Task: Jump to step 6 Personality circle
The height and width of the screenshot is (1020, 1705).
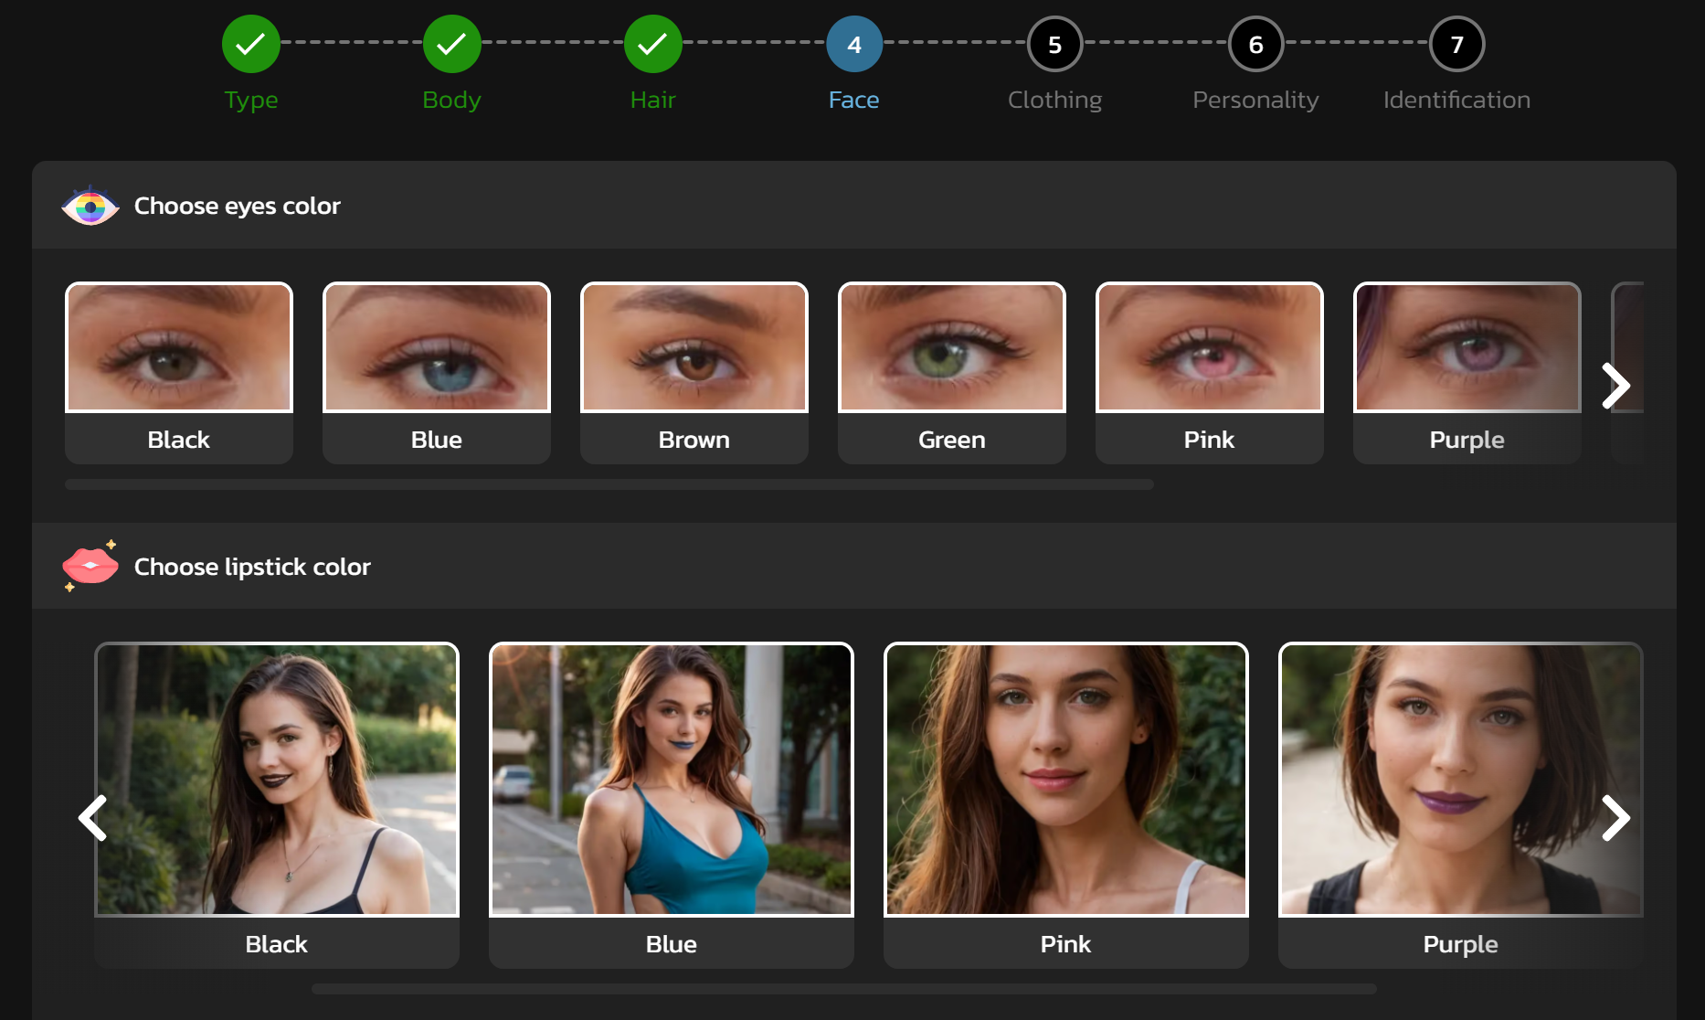Action: (x=1255, y=44)
